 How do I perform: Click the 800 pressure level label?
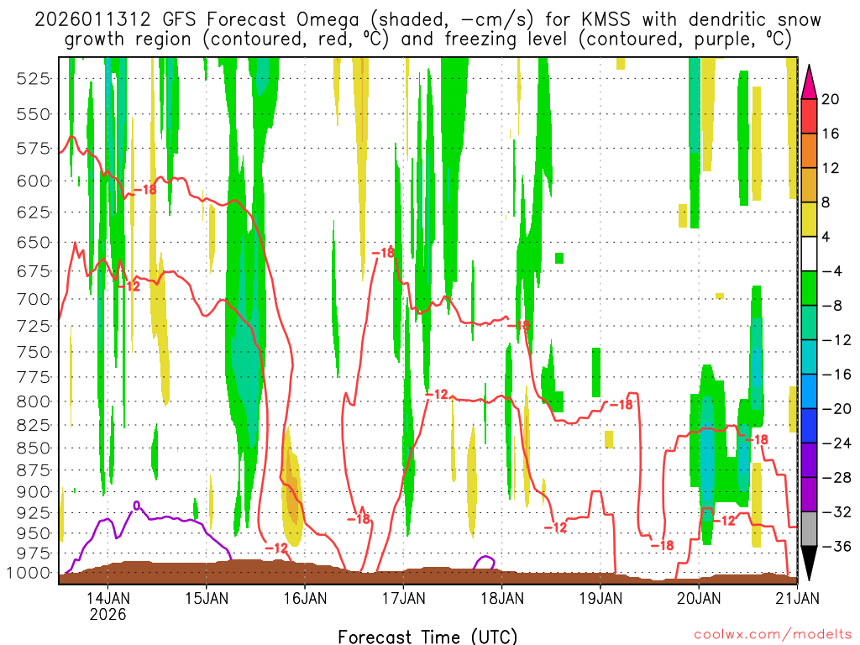pos(33,401)
